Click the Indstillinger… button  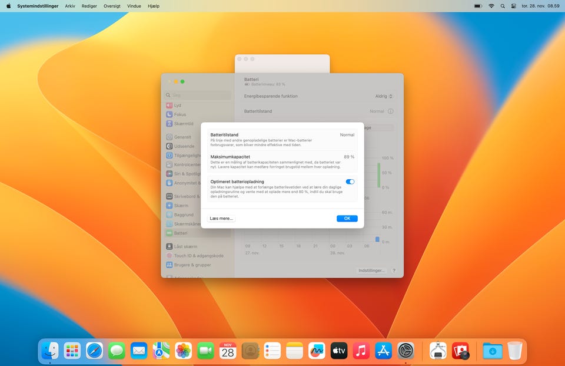point(371,271)
